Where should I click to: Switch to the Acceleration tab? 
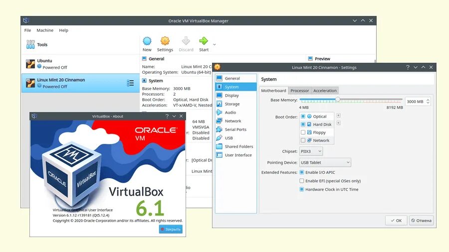coord(325,91)
